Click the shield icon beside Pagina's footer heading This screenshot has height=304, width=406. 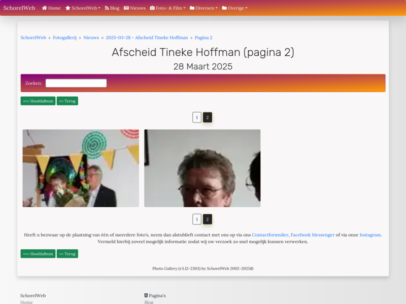[x=146, y=295]
